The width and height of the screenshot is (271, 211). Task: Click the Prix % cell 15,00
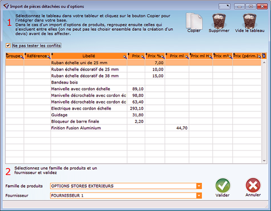[155, 76]
